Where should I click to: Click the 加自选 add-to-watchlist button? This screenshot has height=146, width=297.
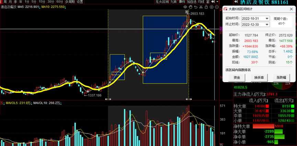(192, 2)
